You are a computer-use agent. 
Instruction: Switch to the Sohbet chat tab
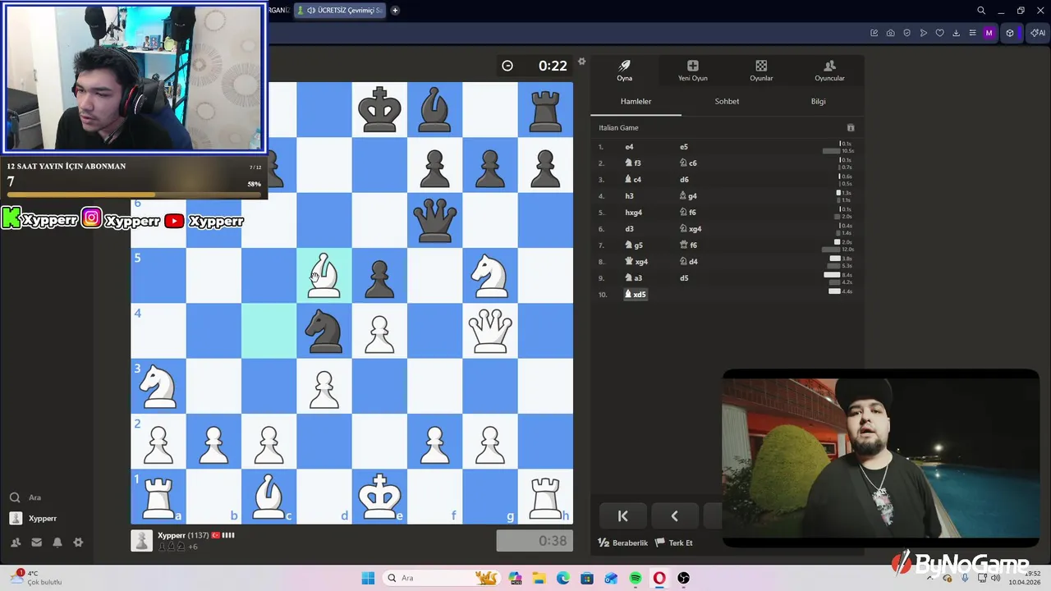(x=727, y=101)
